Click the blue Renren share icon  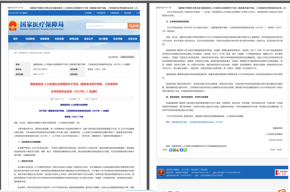point(182,150)
